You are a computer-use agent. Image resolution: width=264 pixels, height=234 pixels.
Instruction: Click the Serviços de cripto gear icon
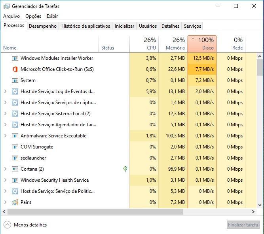[x=15, y=103]
